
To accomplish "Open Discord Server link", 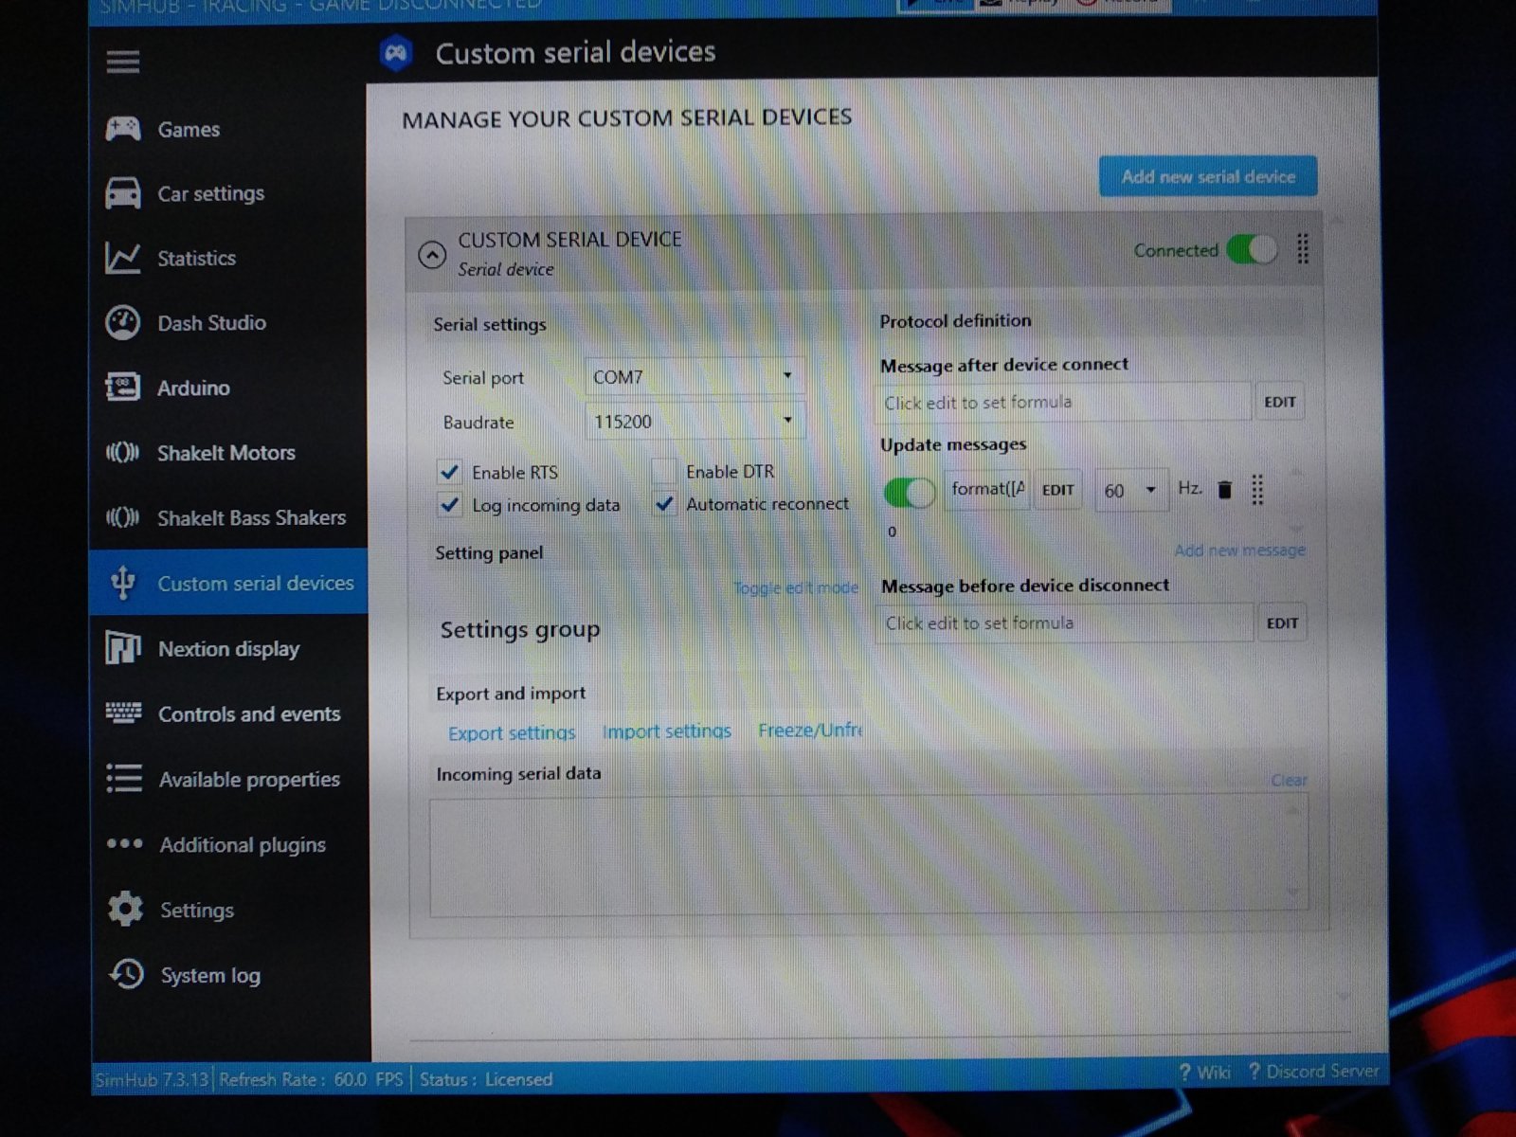I will [1314, 1071].
